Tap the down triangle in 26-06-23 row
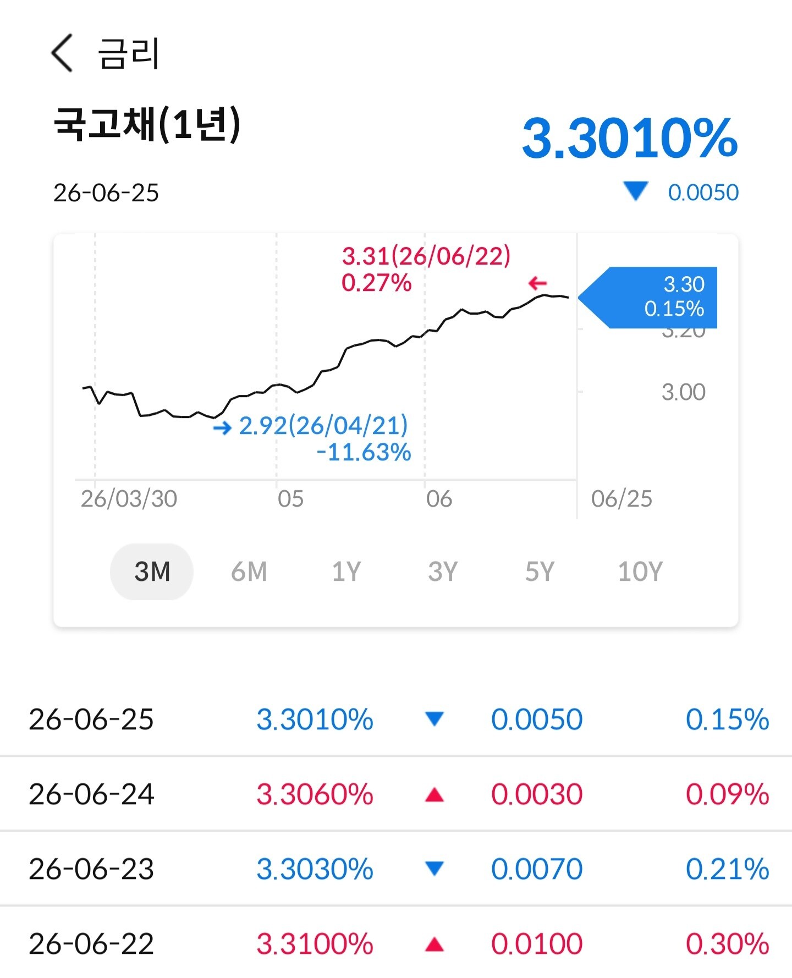Viewport: 792px width, 978px height. point(435,869)
